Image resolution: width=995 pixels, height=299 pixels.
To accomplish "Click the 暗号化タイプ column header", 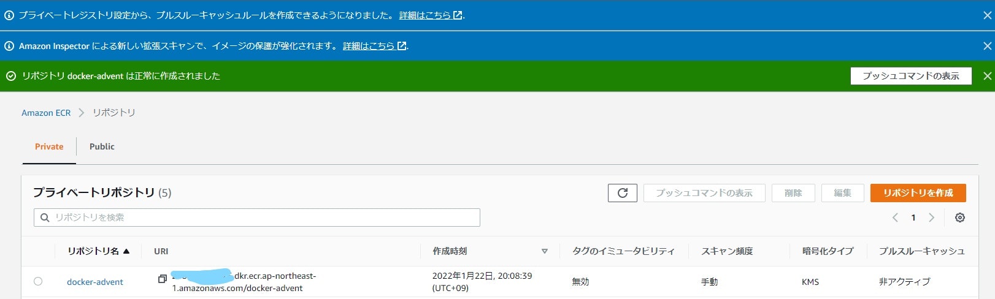I will [828, 251].
